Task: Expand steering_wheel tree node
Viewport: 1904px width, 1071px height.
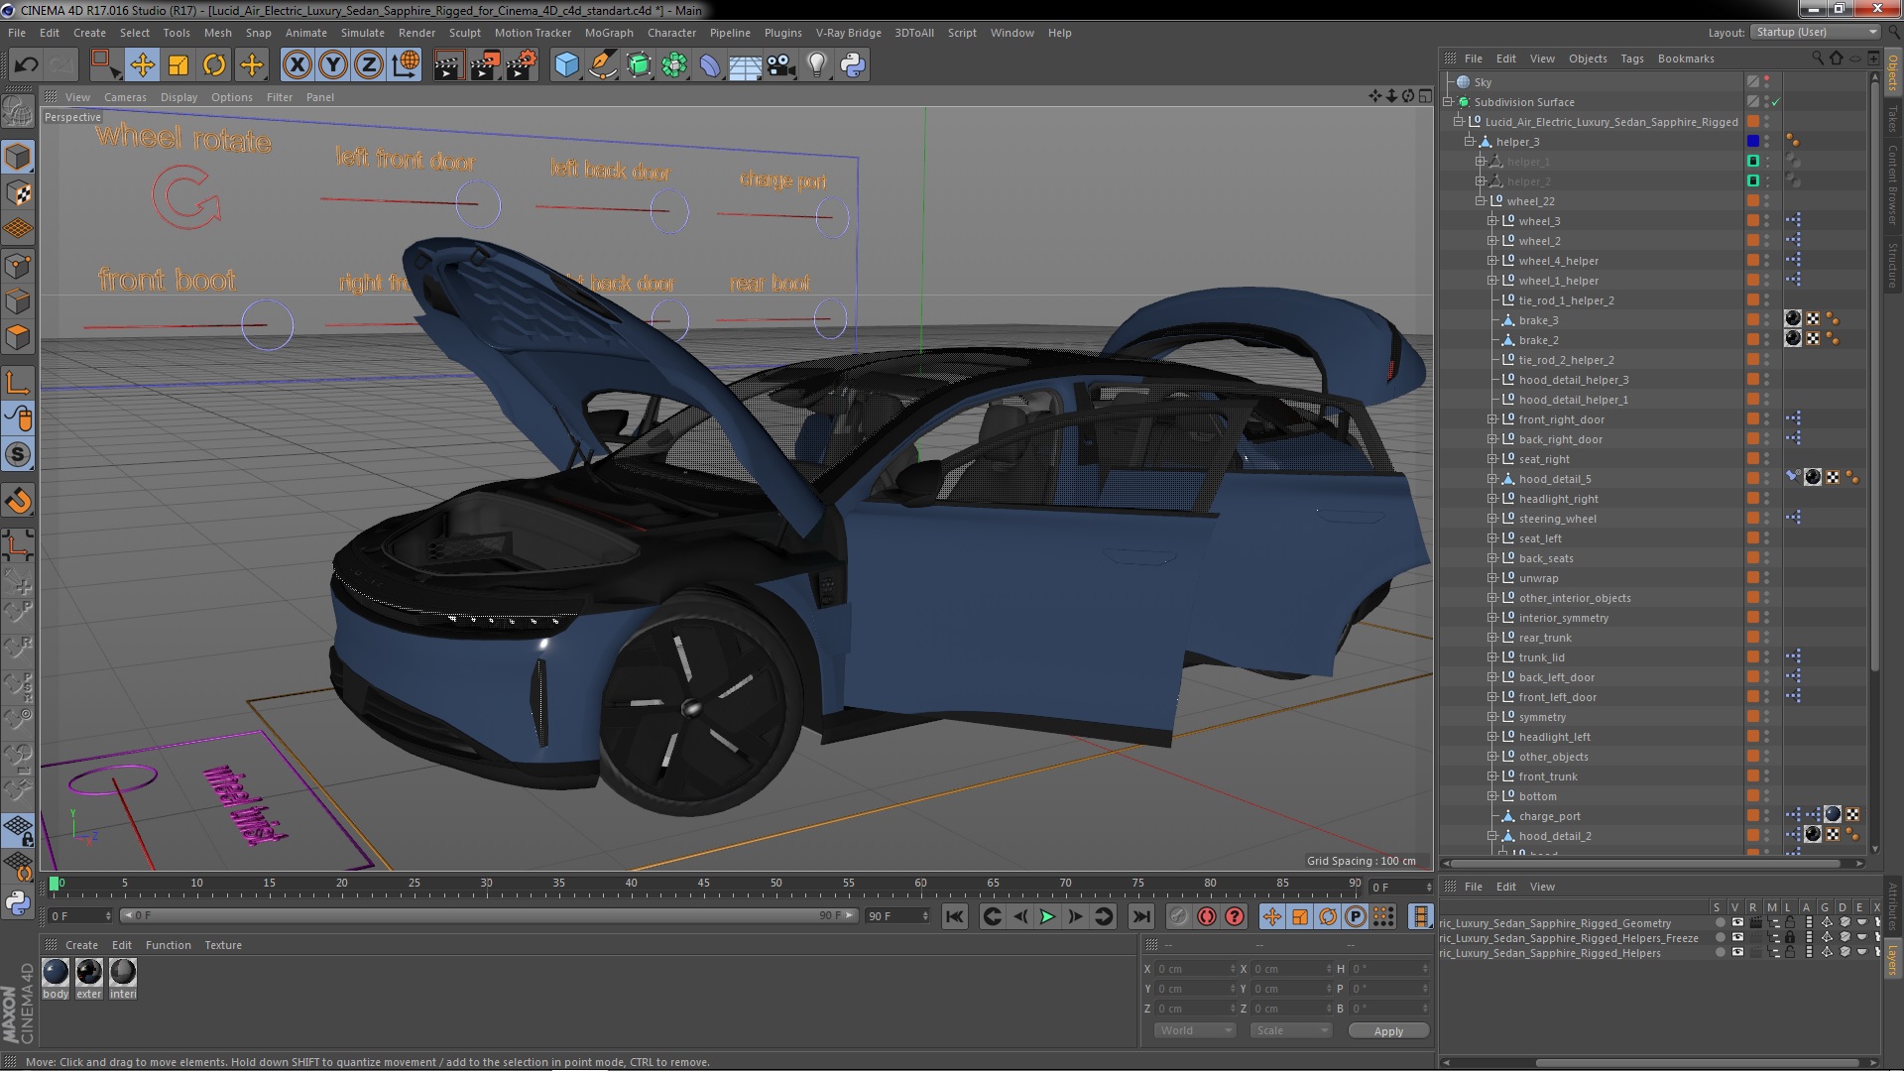Action: [1491, 519]
